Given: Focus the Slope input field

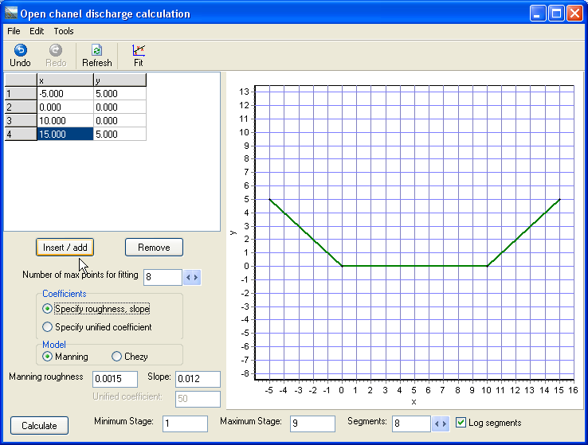Looking at the screenshot, I should point(198,379).
